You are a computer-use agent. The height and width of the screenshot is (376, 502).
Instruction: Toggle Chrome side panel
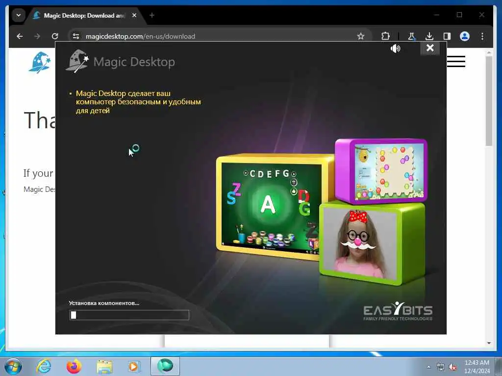click(x=447, y=36)
